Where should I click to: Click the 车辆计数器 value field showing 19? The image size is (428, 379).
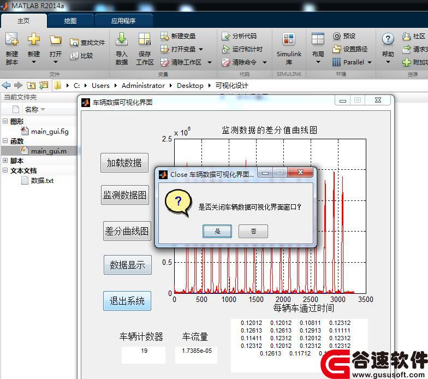pyautogui.click(x=144, y=355)
